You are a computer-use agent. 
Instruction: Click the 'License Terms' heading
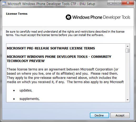17,14
